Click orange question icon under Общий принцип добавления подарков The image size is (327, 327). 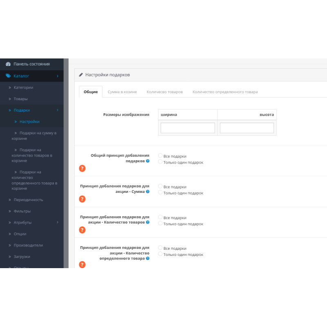pos(82,168)
